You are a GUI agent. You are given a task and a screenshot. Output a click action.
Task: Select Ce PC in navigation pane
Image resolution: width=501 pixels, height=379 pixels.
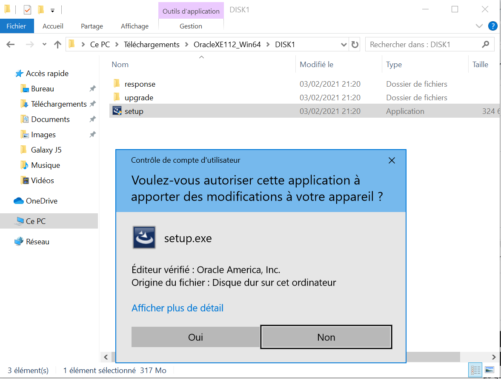click(49, 221)
